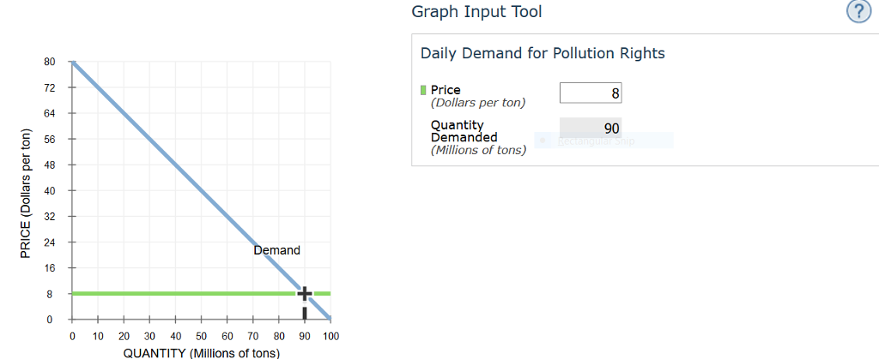This screenshot has width=879, height=359.
Task: Click 'PRICE (Dollars per ton)' axis title
Action: (x=25, y=194)
